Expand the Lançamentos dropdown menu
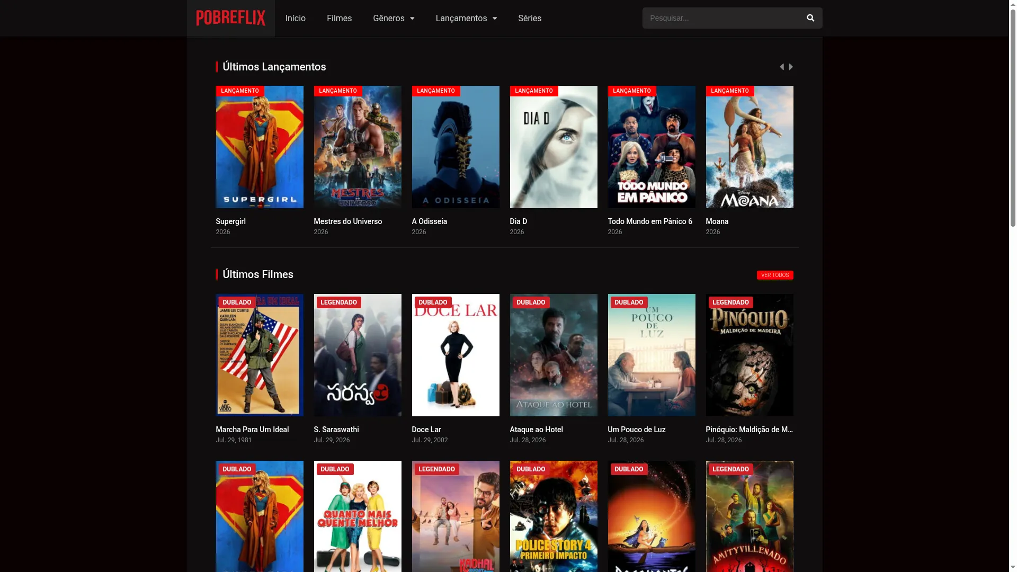 [466, 18]
